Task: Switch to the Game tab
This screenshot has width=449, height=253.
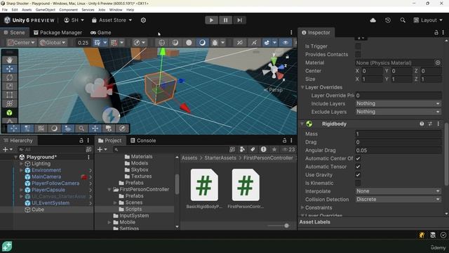Action: pos(101,33)
